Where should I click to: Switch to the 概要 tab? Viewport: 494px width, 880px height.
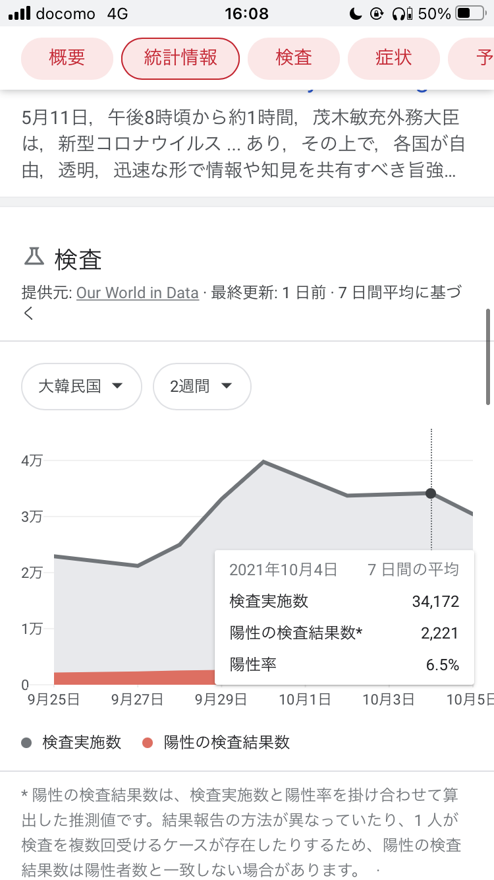tap(67, 58)
